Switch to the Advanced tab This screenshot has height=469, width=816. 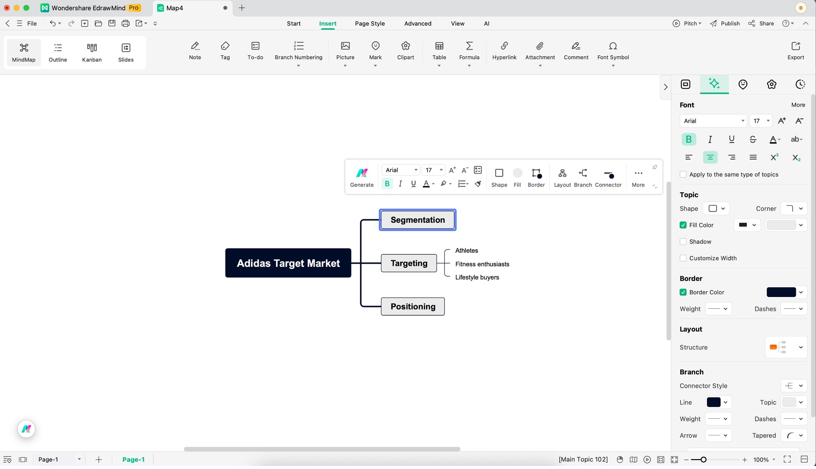(x=417, y=24)
